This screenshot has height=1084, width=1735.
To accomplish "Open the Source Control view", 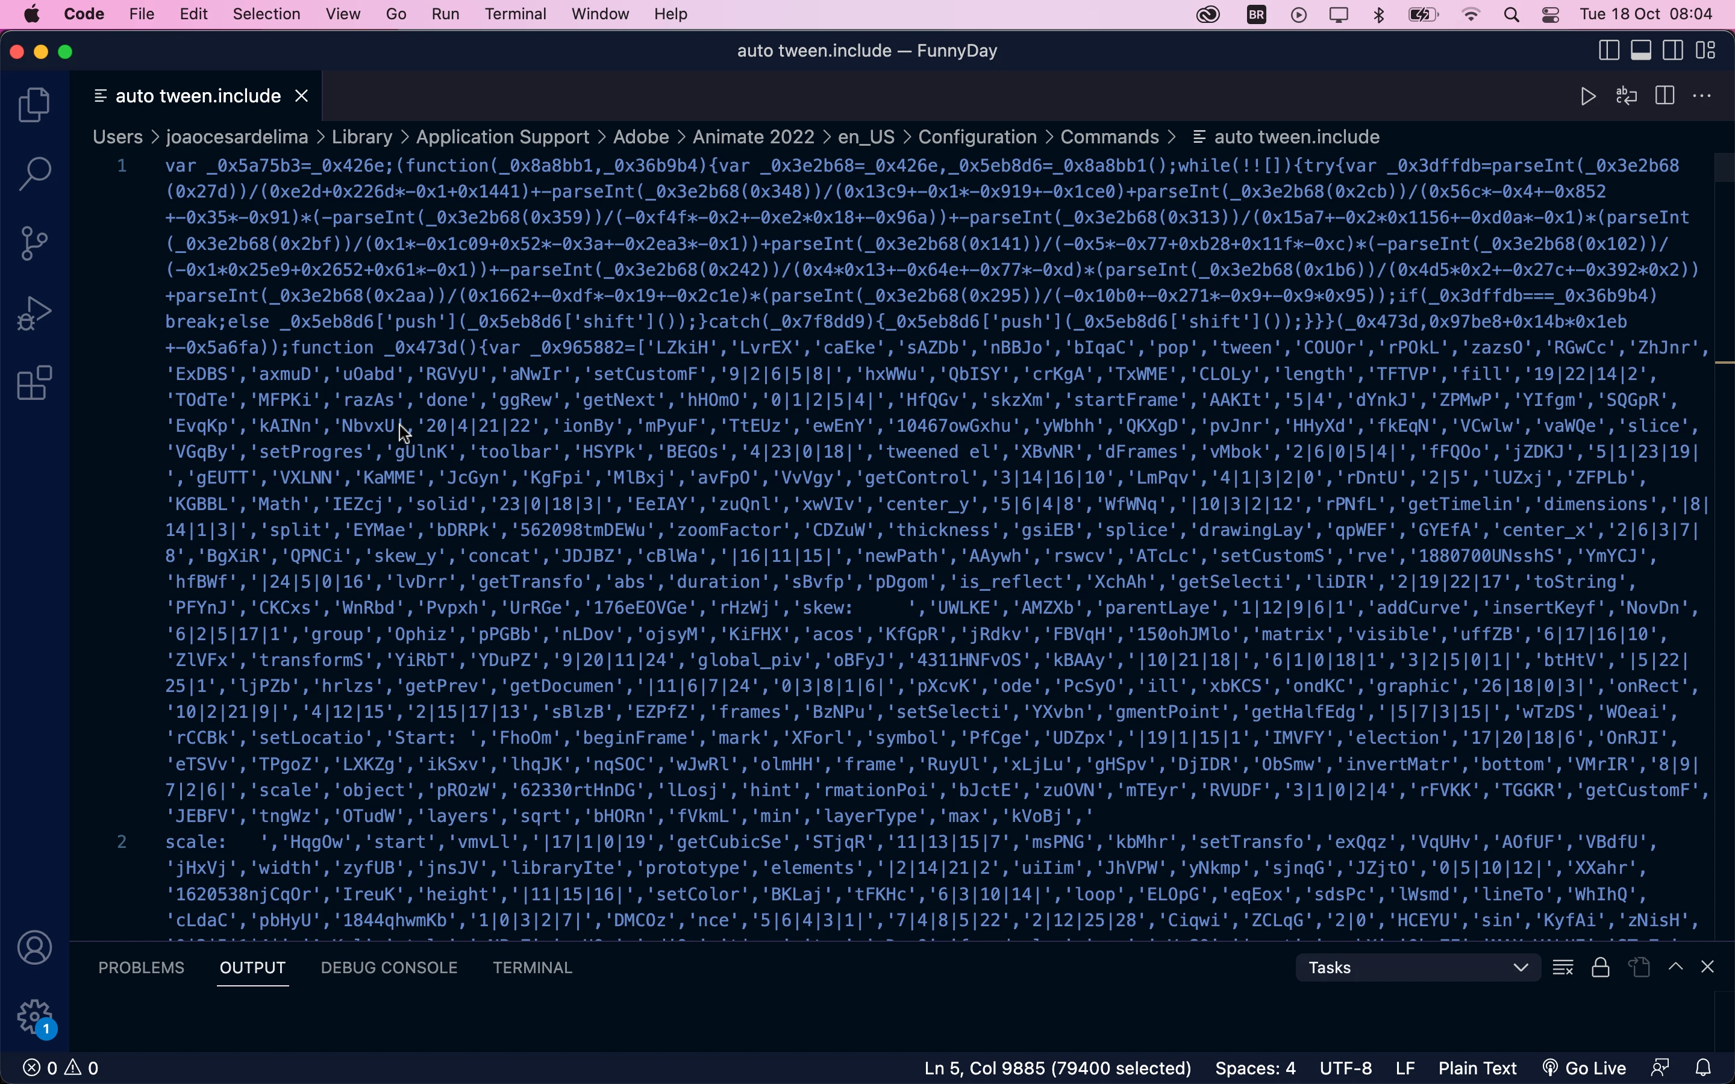I will point(34,243).
